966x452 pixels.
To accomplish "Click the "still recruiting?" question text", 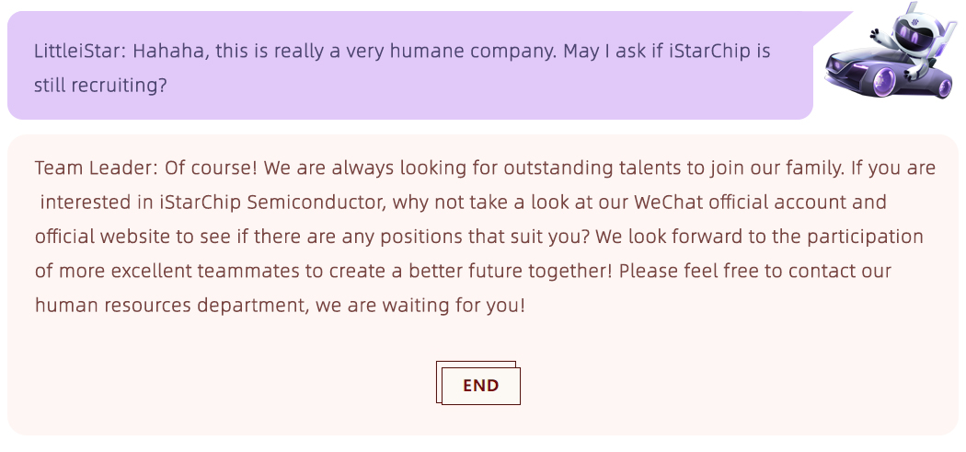I will click(x=100, y=85).
